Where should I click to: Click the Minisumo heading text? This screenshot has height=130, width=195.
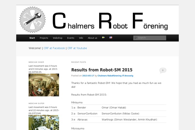point(77,102)
